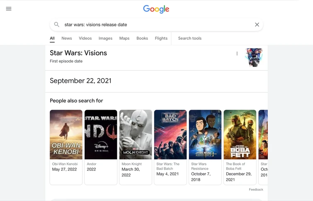Switch to the Flights tab
Viewport: 313px width, 201px height.
(161, 38)
